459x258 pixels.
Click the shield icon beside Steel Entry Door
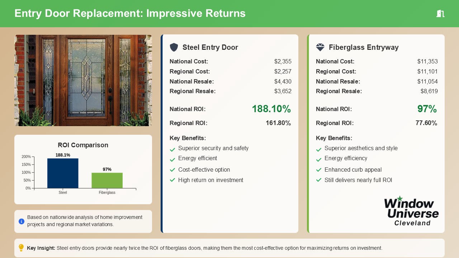tap(174, 47)
